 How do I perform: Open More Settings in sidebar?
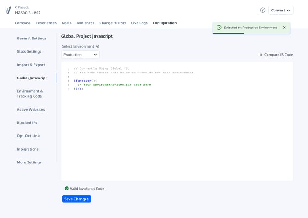29,162
